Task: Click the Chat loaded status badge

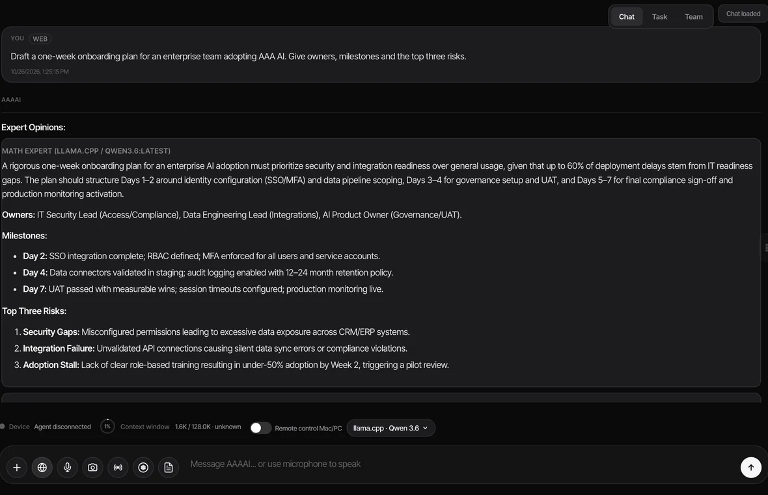Action: [x=743, y=14]
